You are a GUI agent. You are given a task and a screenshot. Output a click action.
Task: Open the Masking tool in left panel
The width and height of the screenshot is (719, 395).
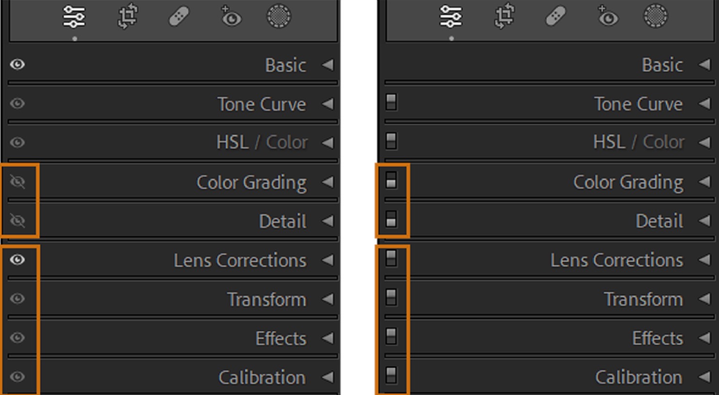279,16
